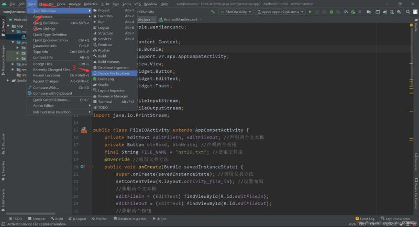
Task: Select Compare with Clipboard menu item
Action: (59, 93)
